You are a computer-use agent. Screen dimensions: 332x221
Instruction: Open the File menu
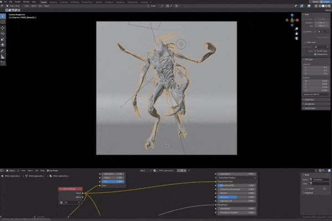click(6, 2)
